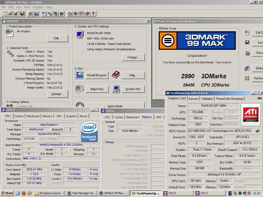The image size is (263, 197).
Task: Switch to Sensors tab in GPU-Z
Action: pos(193,99)
